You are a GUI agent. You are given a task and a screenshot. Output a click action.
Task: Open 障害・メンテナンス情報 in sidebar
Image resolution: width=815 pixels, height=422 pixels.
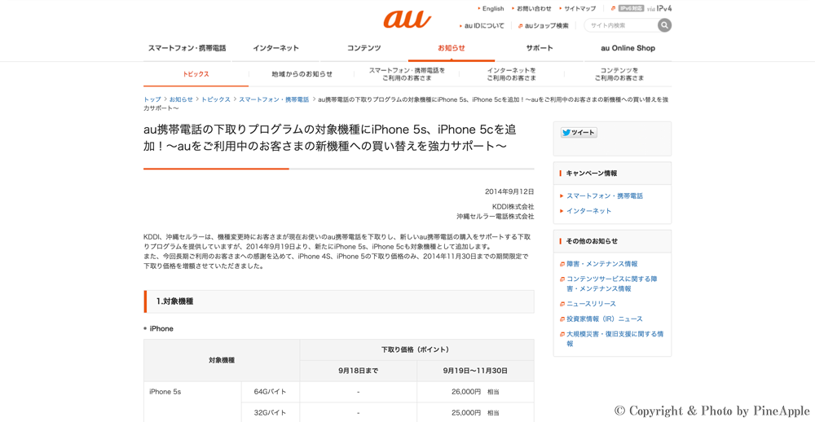click(601, 264)
